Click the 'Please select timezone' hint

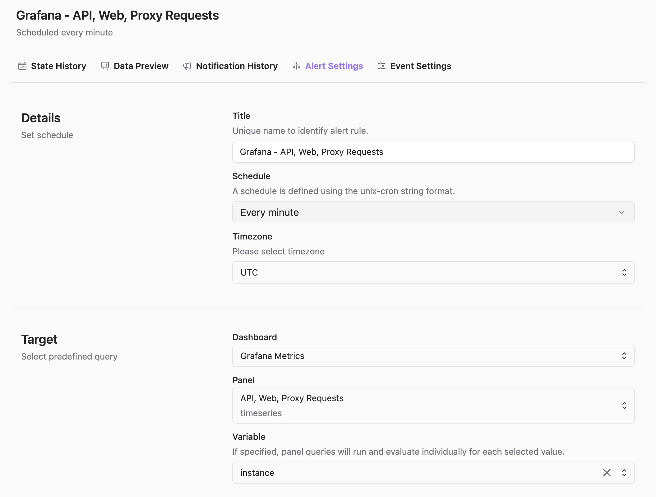(279, 251)
